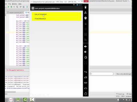The image size is (137, 102).
Task: Click the CRLF line ending indicator in status bar
Action: 123,96
